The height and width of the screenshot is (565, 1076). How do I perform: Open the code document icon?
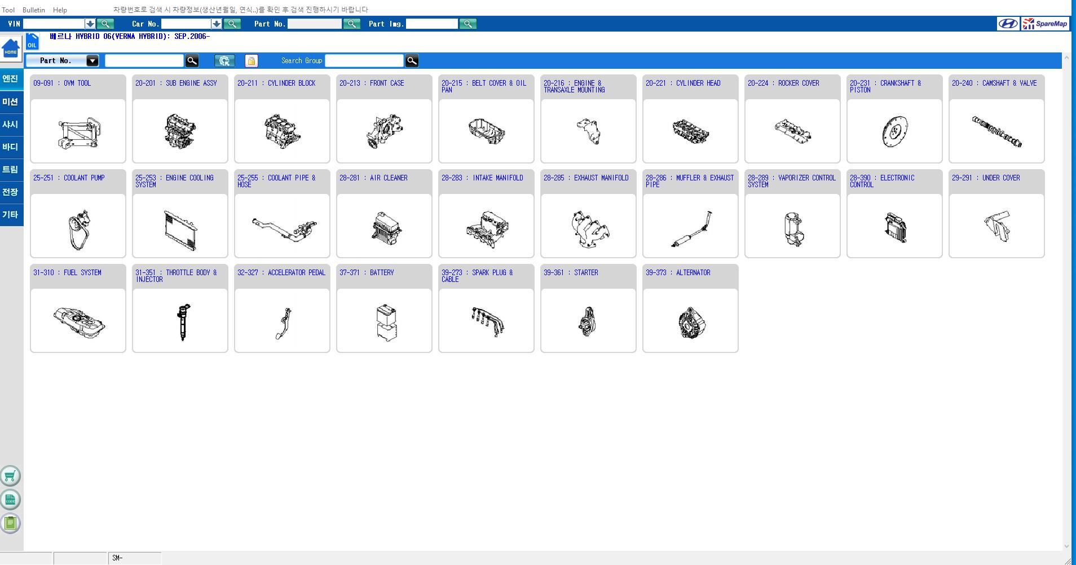pos(10,500)
